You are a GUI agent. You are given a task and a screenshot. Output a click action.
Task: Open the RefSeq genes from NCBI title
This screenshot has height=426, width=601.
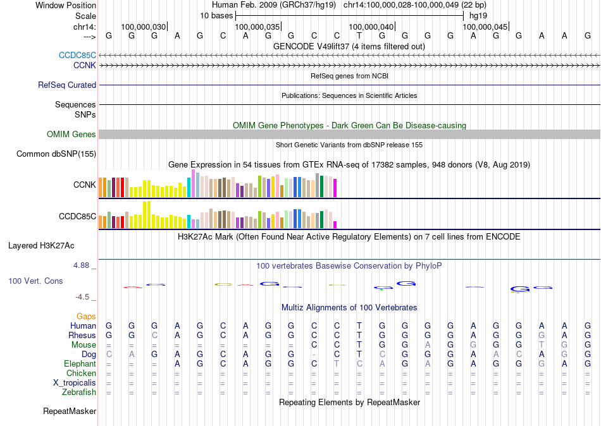(349, 76)
